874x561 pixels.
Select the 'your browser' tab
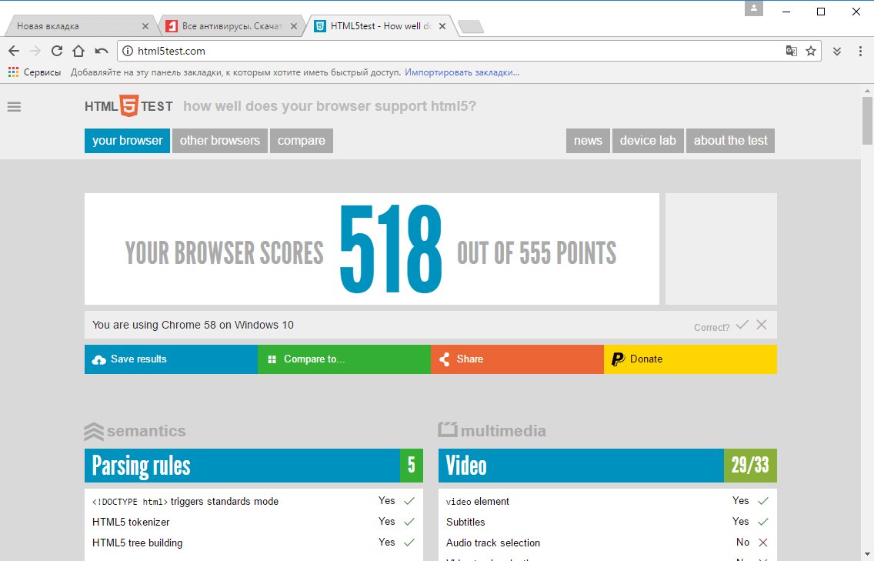tap(127, 141)
